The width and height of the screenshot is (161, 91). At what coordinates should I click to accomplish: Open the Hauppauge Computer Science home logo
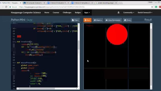tap(26, 12)
